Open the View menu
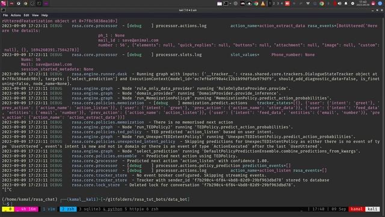Screen dimensions: 385x217 tap(35, 15)
